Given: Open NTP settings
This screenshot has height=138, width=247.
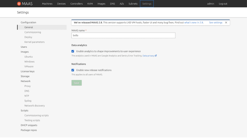Looking at the screenshot, I should click(27, 96).
